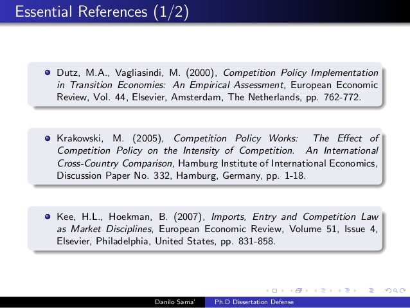Screen dimensions: 410x308
Task: Click the text 'Discussion Paper No. 332'
Action: coord(113,176)
